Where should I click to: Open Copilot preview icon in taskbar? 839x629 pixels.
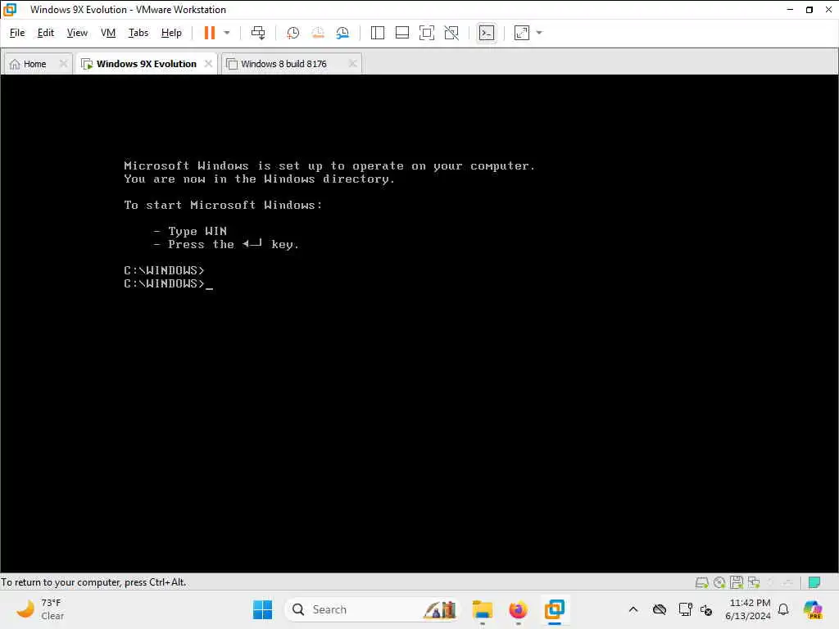coord(813,609)
